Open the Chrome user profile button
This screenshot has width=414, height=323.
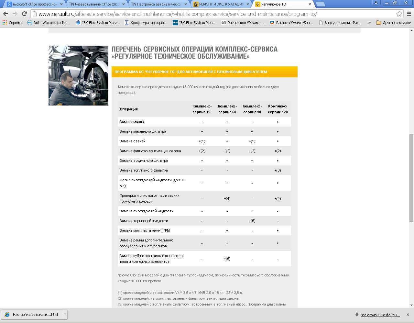pos(376,3)
